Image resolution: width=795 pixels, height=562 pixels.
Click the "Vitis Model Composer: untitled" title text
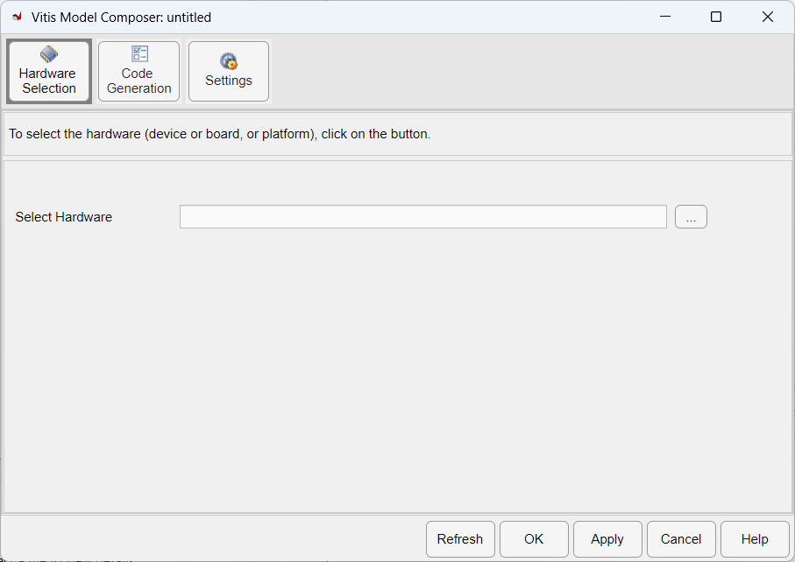[121, 18]
